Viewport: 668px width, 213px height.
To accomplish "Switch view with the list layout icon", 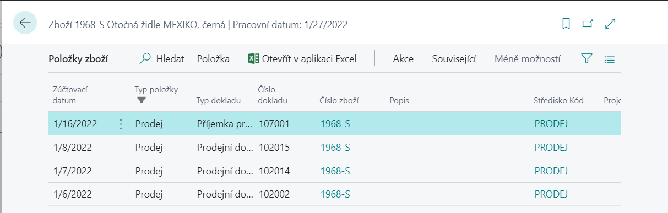I will tap(609, 59).
